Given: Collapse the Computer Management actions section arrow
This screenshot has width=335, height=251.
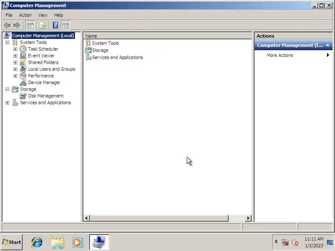Looking at the screenshot, I should pos(327,45).
